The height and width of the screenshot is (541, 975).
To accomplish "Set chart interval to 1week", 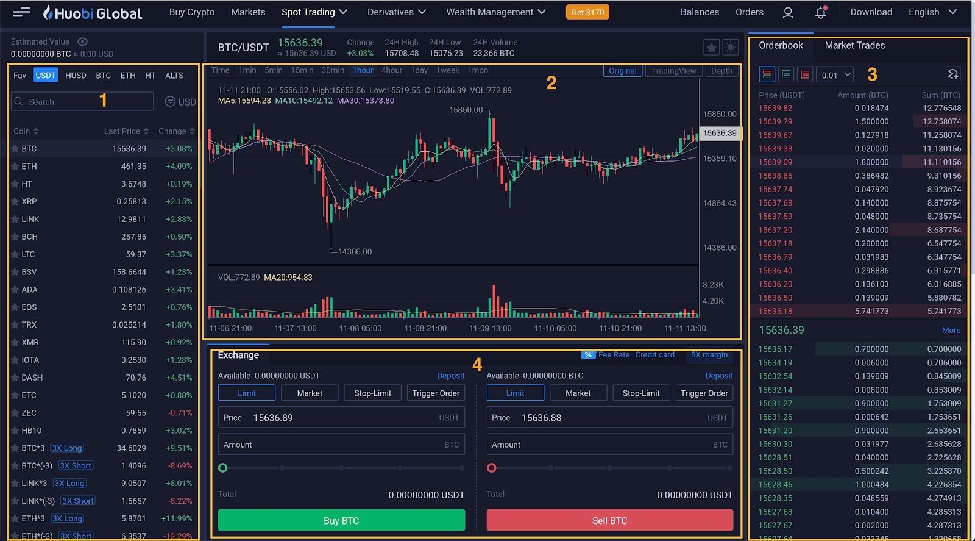I will [448, 70].
